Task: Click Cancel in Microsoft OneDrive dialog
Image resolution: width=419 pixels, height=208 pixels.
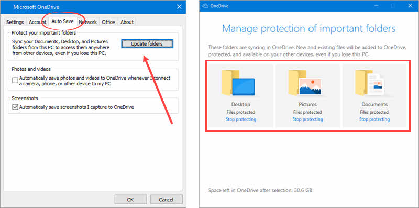Action: point(166,200)
